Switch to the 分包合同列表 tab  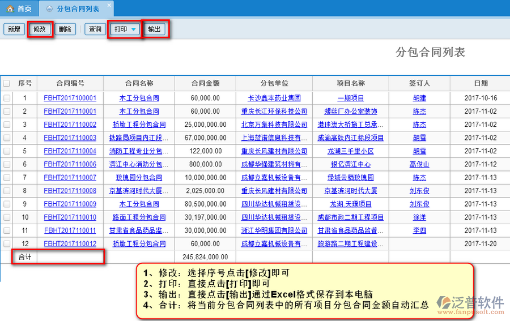coord(78,9)
